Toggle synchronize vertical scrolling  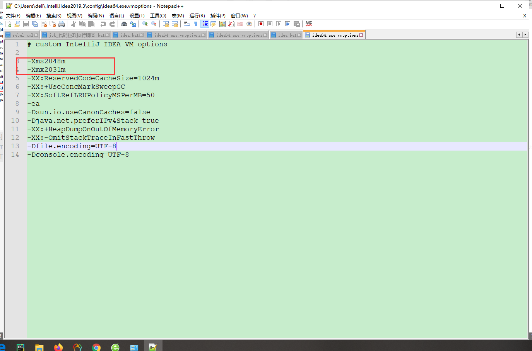166,24
